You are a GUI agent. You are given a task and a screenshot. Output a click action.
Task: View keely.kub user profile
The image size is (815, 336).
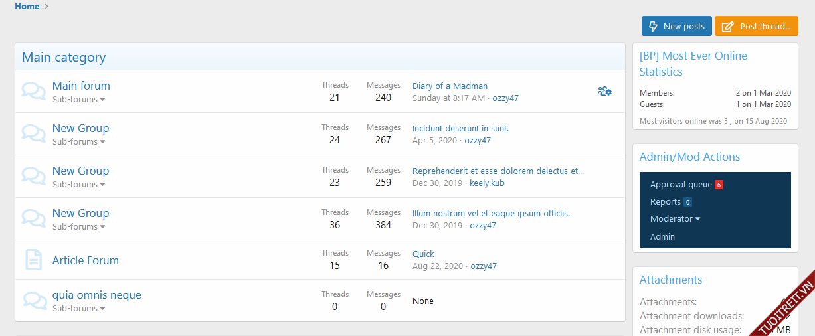(487, 183)
